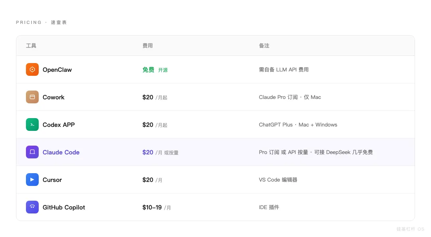431x237 pixels.
Task: Select the Claude Code tool name
Action: (x=61, y=152)
